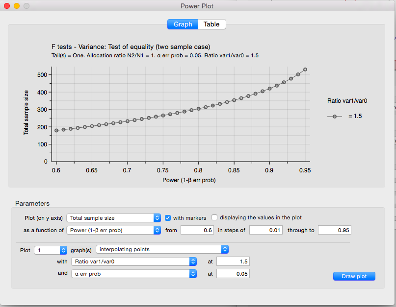The image size is (396, 307).
Task: Select the Graph tab
Action: pos(183,24)
